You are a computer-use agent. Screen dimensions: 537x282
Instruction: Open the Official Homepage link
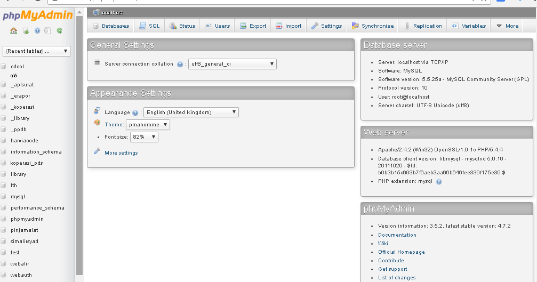pyautogui.click(x=402, y=252)
